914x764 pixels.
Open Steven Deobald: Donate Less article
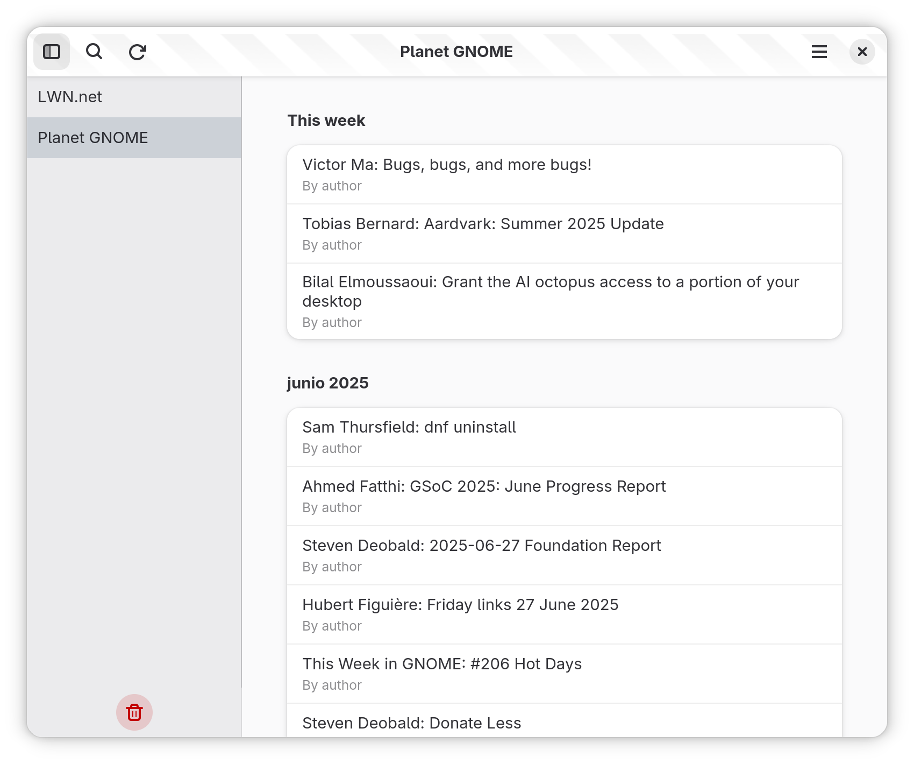(x=565, y=721)
